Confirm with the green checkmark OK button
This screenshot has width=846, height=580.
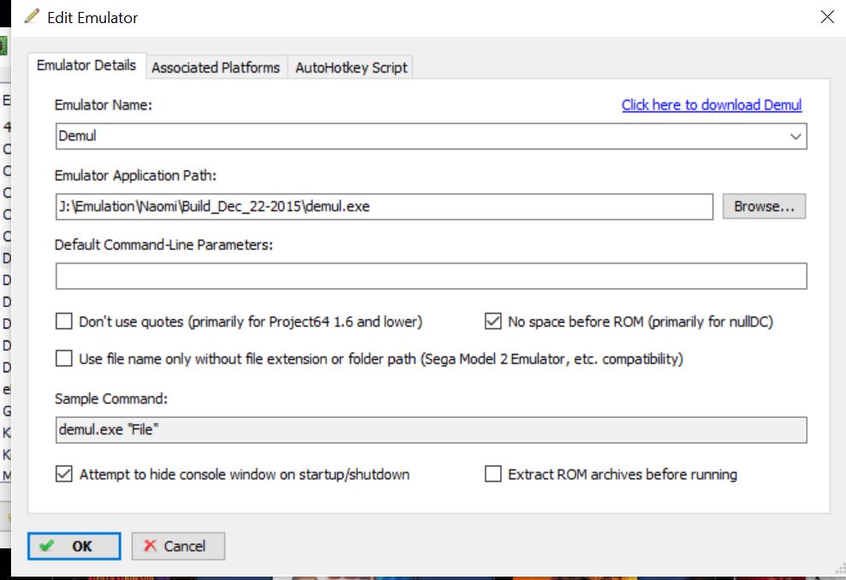[x=74, y=546]
